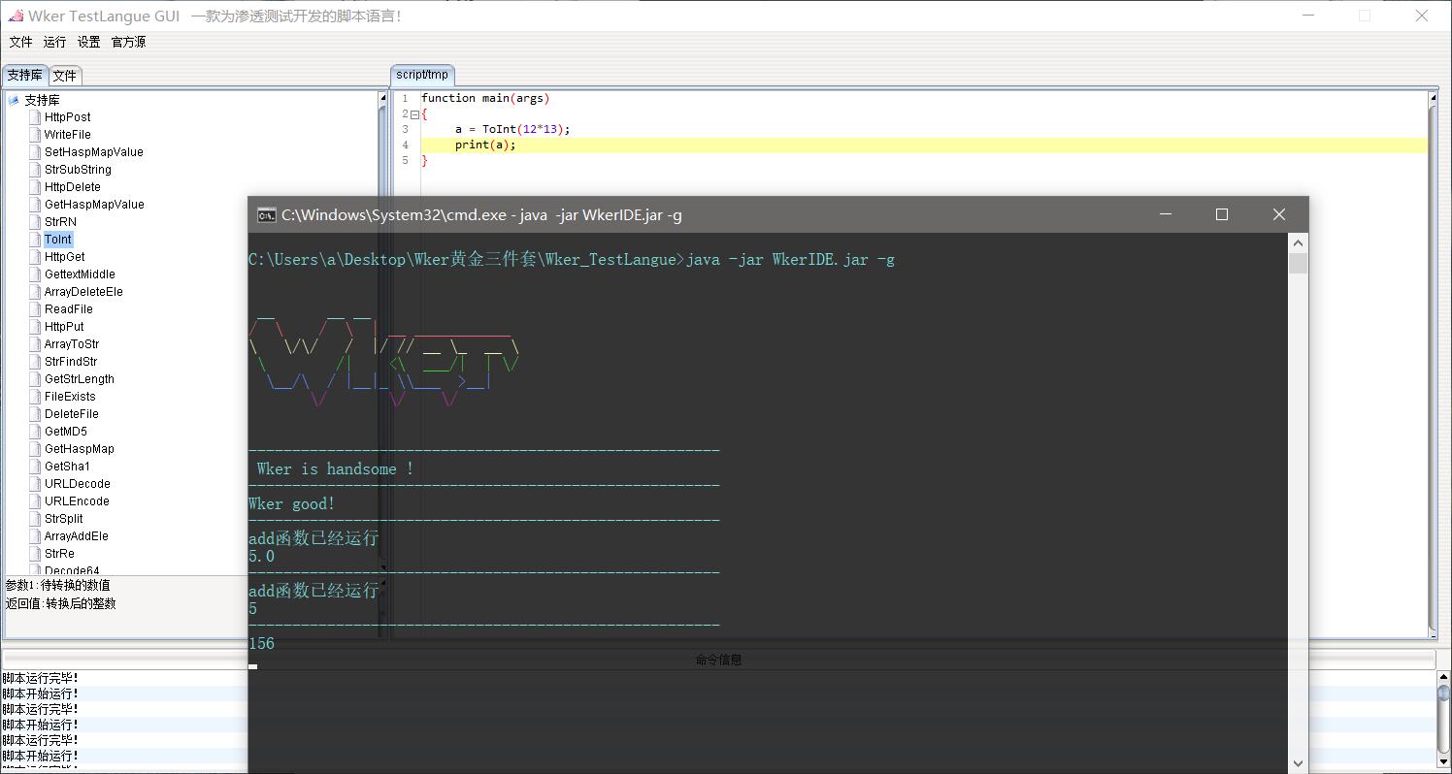
Task: Click the GetSha1 file icon
Action: 35,467
